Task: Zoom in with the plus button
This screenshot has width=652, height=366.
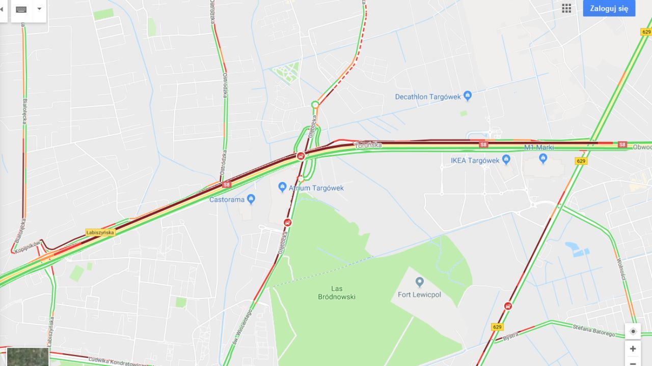Action: (633, 349)
